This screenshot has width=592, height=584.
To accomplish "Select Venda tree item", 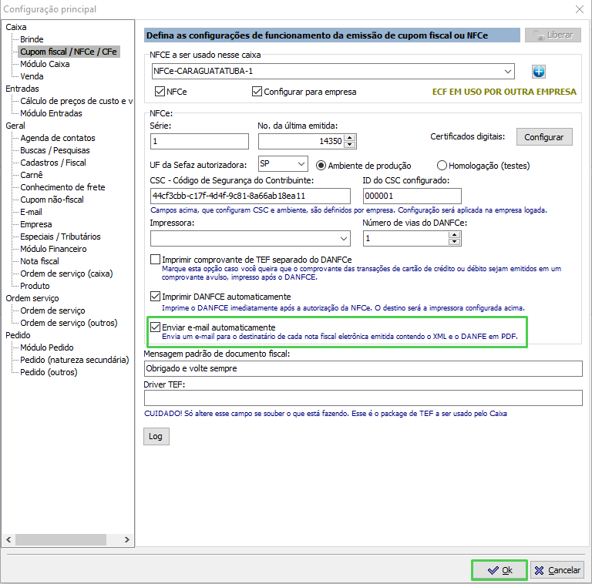I will point(32,76).
